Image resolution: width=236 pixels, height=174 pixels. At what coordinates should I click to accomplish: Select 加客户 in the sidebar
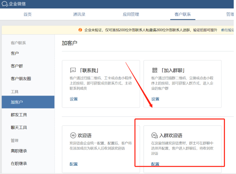pyautogui.click(x=17, y=102)
